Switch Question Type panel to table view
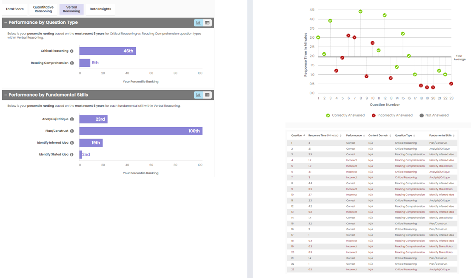This screenshot has width=471, height=278. coord(207,23)
